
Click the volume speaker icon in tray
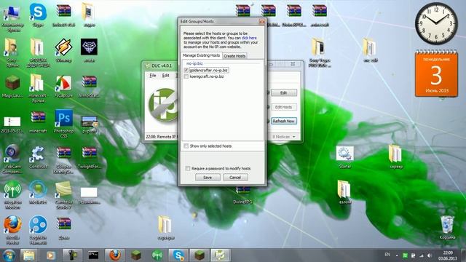tap(430, 255)
